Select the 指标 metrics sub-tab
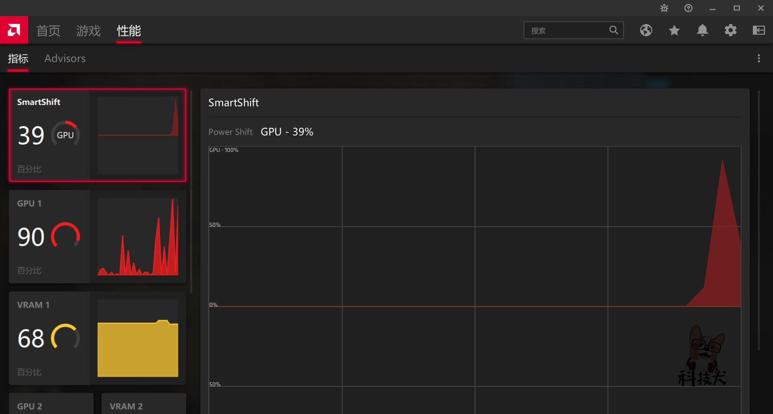 [18, 59]
